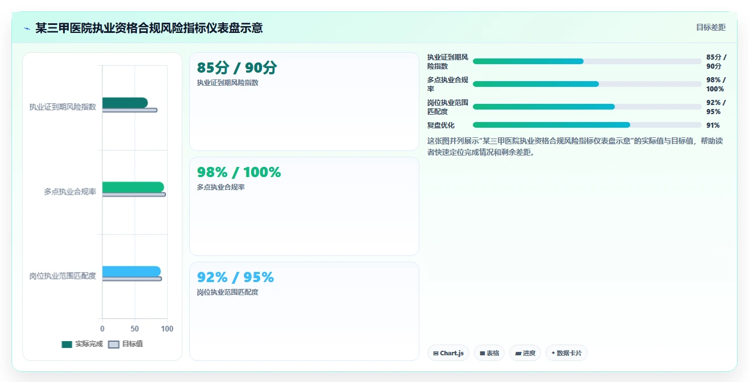
Task: Click the x-axis tick label 100
Action: pos(167,329)
